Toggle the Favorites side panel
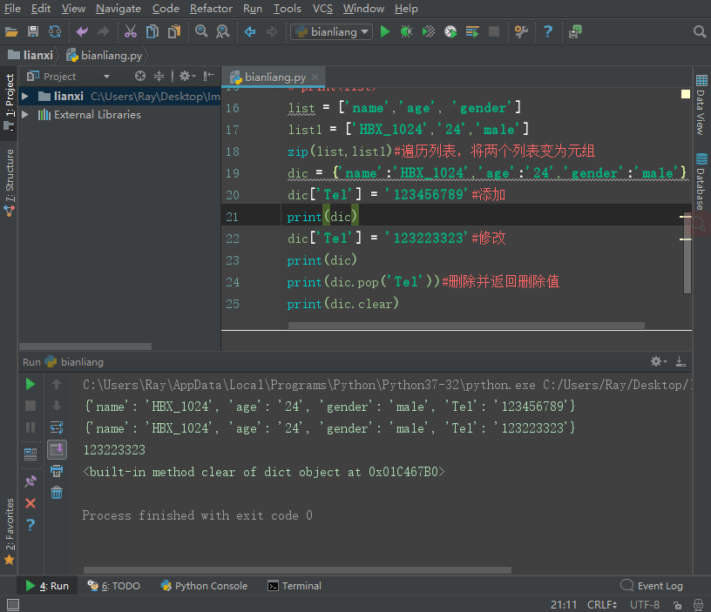 (9, 532)
